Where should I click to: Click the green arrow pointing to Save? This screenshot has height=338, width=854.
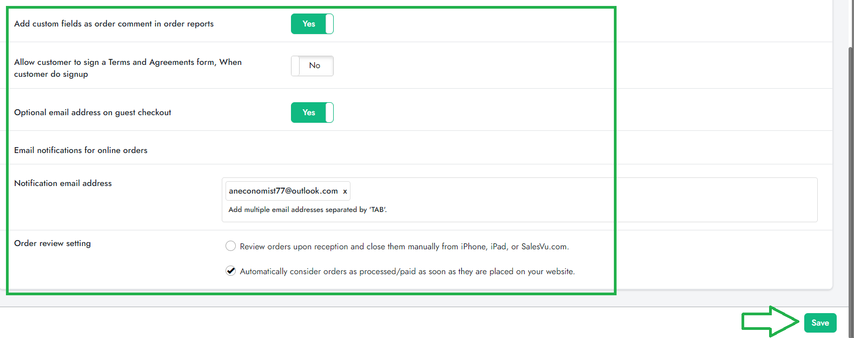pos(770,322)
